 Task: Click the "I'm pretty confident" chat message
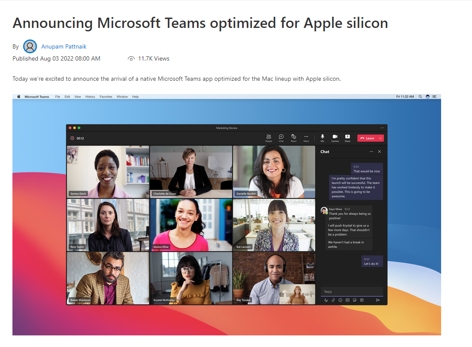pyautogui.click(x=356, y=187)
